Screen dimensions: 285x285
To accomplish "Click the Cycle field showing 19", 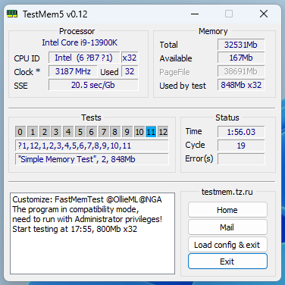I will 241,146.
